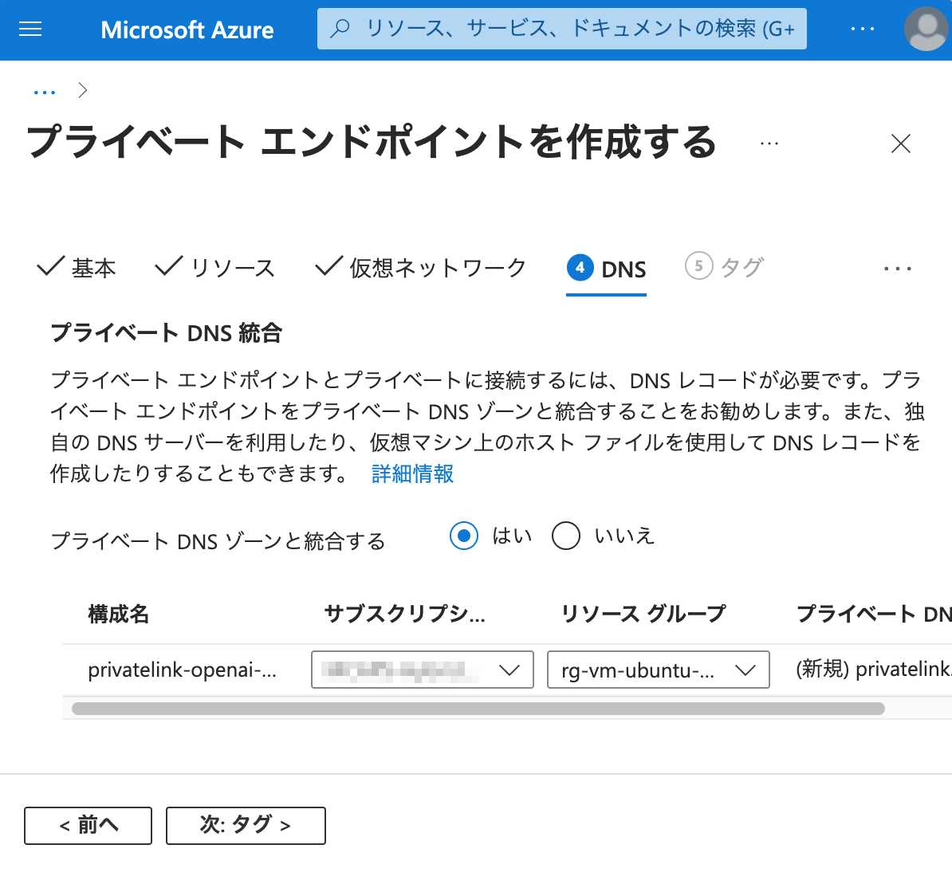The width and height of the screenshot is (952, 880).
Task: Switch to the DNS tab
Action: coord(606,269)
